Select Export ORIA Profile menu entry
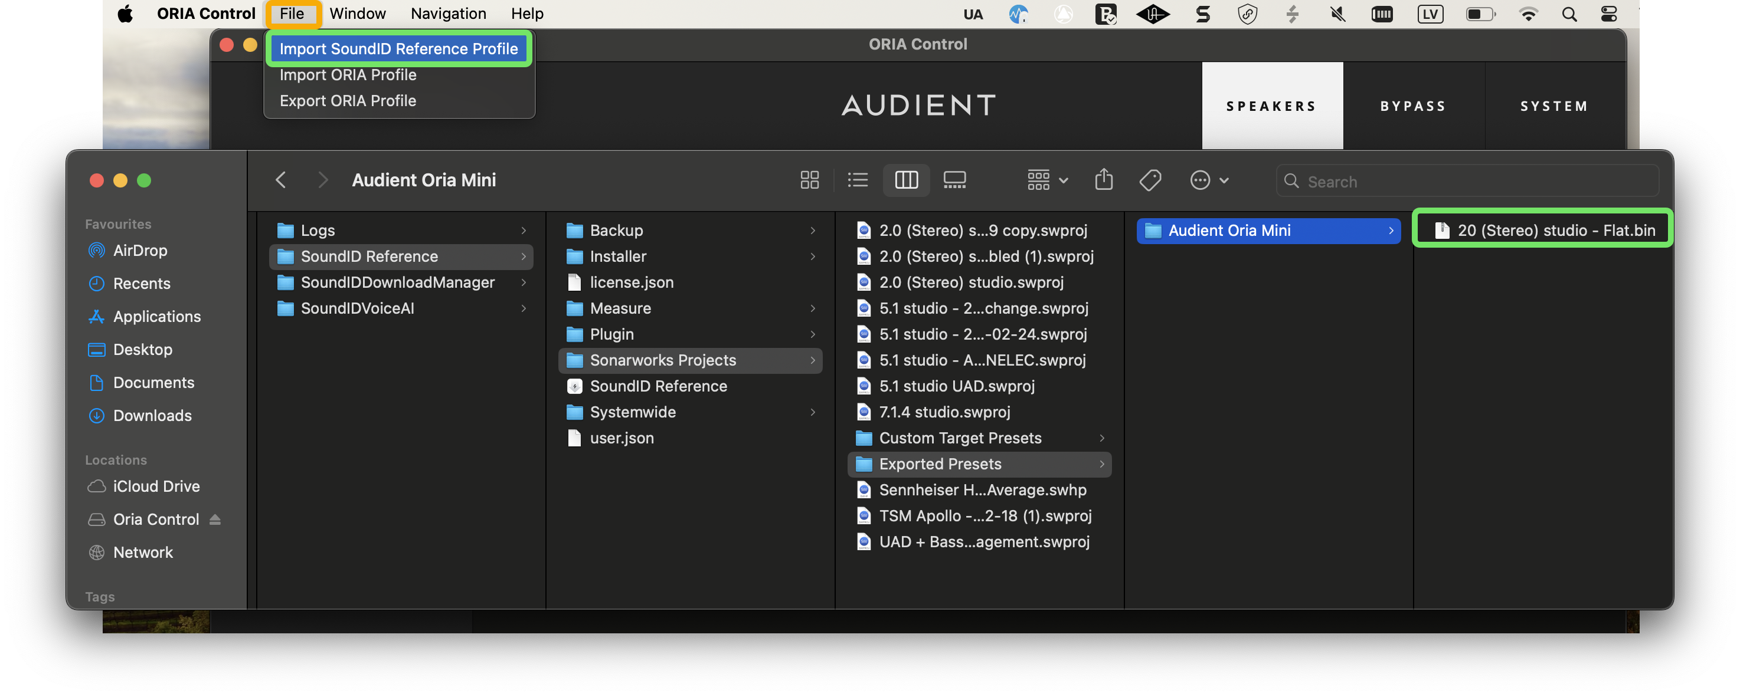Screen dimensions: 1740x697 tap(348, 101)
